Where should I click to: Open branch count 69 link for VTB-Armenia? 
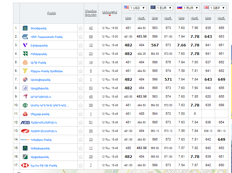coord(91,37)
